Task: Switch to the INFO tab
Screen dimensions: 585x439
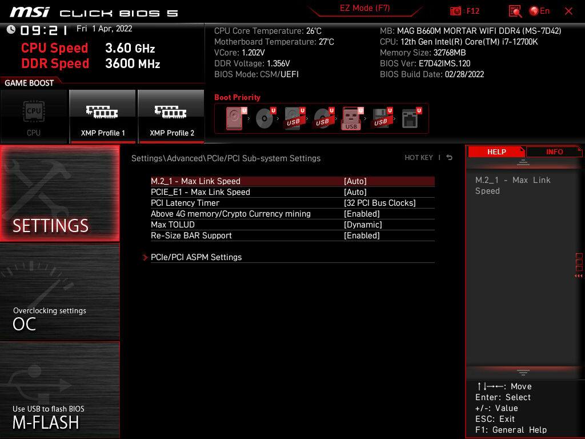Action: 554,151
